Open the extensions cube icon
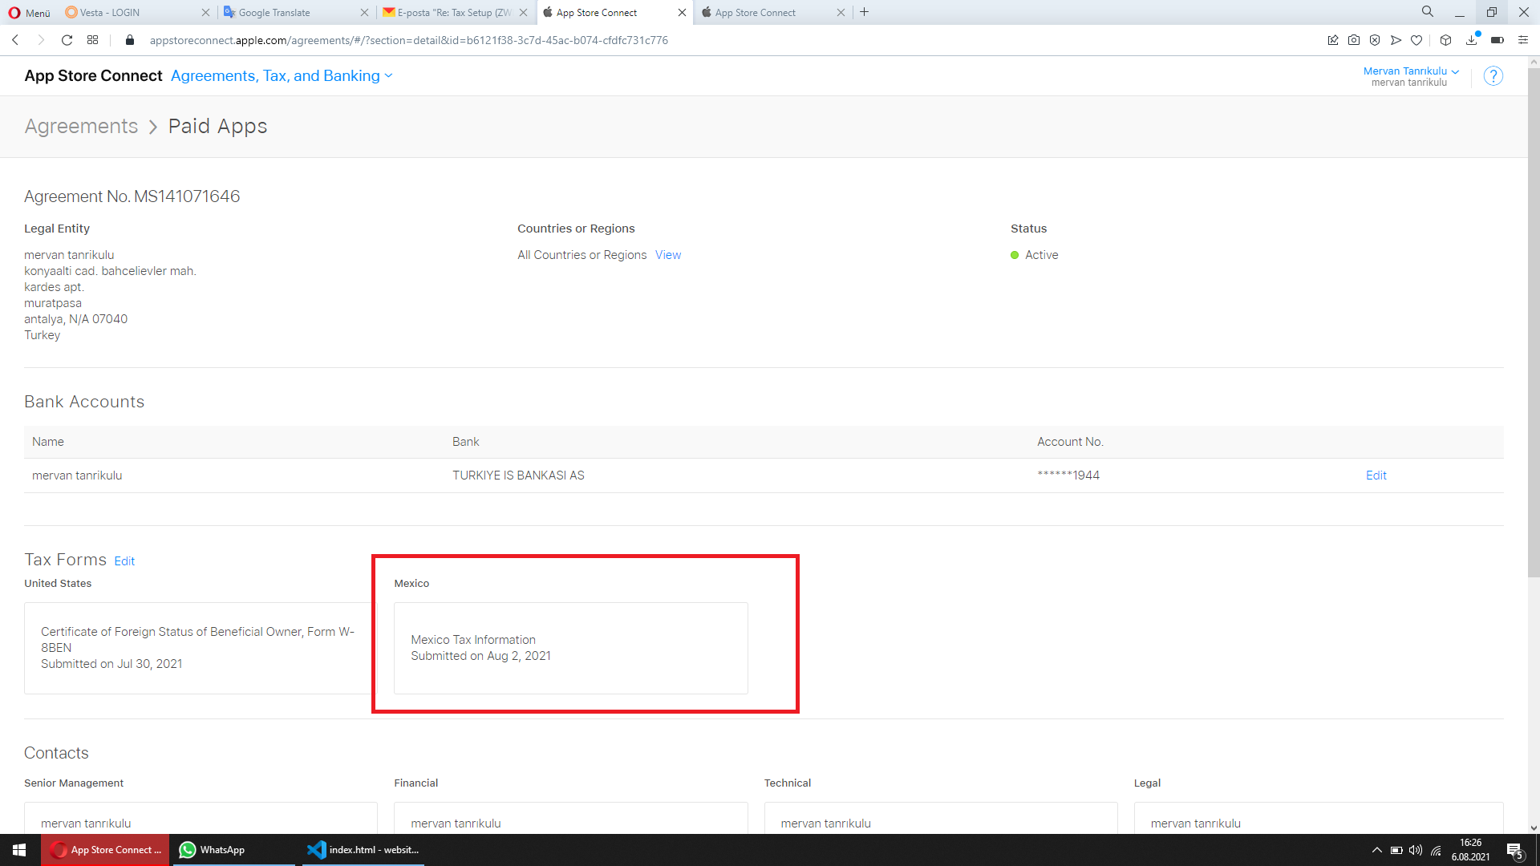 tap(1446, 40)
